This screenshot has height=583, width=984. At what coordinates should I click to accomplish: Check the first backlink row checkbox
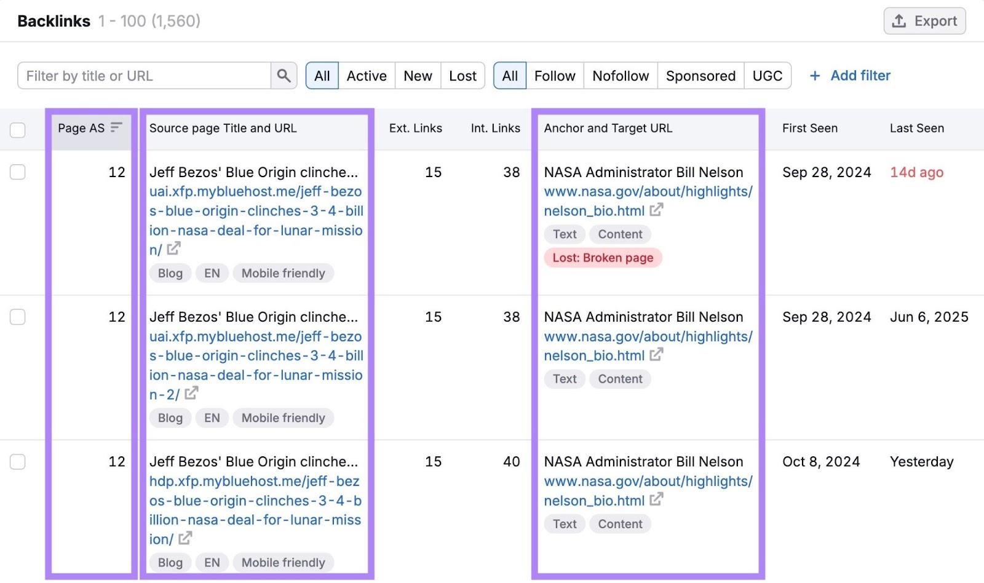[18, 172]
